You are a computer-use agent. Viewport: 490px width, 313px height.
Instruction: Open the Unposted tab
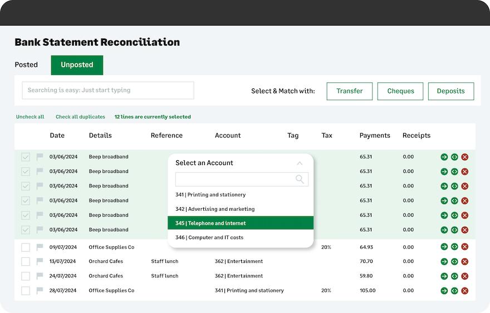77,64
